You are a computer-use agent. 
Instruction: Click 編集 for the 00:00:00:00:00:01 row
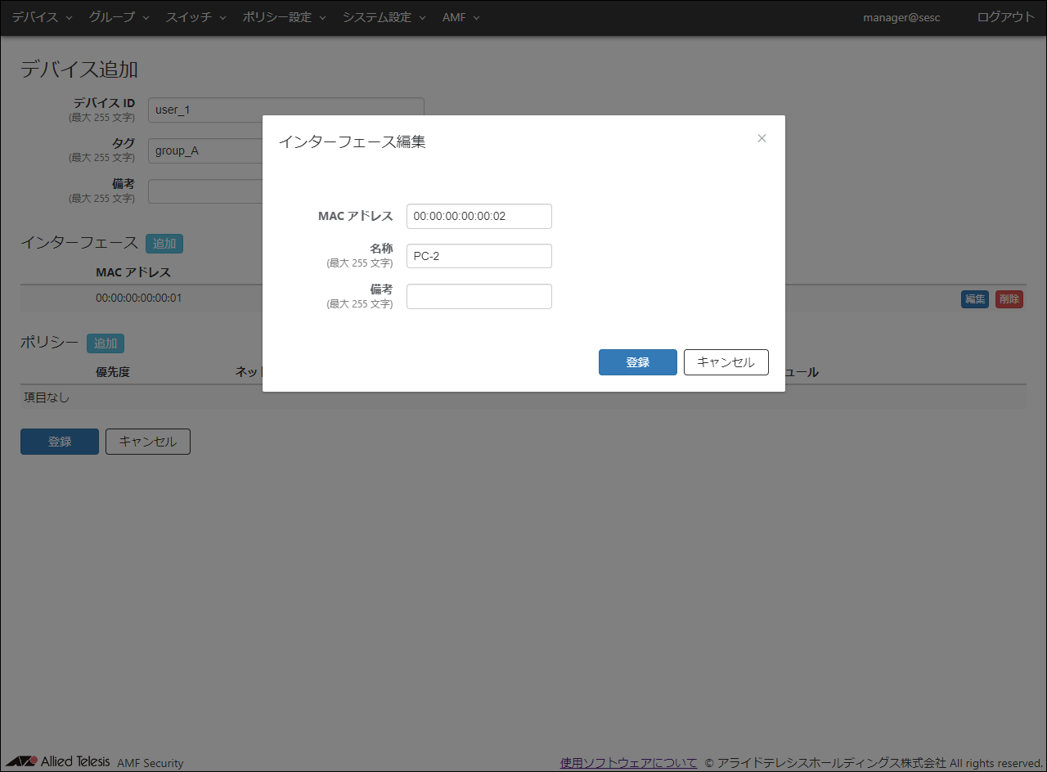point(975,299)
